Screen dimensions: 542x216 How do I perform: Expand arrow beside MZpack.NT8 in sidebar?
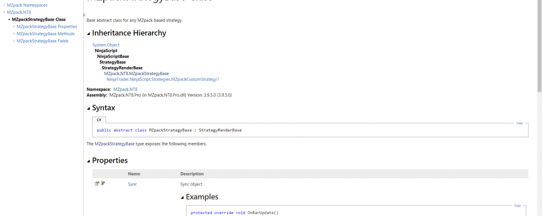coord(4,12)
